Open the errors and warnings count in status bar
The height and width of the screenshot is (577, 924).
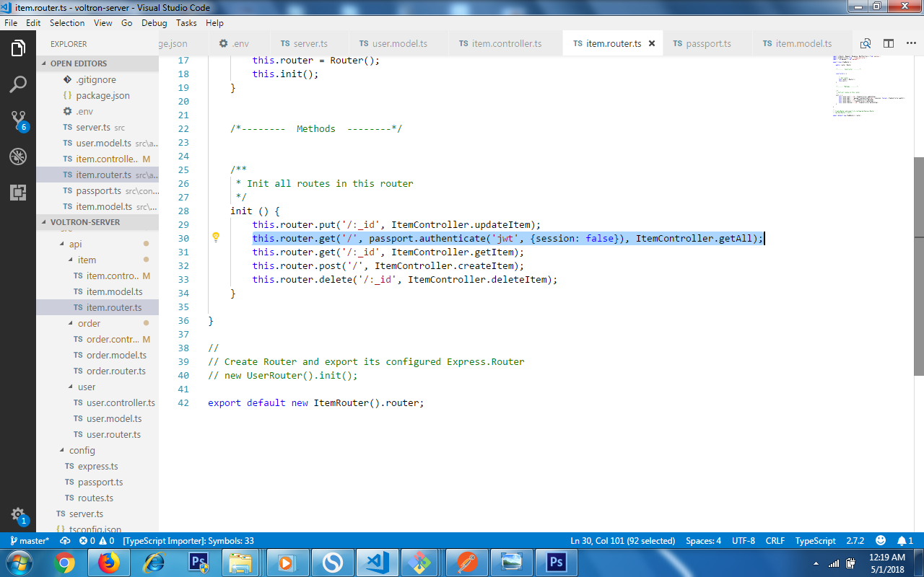pyautogui.click(x=97, y=540)
